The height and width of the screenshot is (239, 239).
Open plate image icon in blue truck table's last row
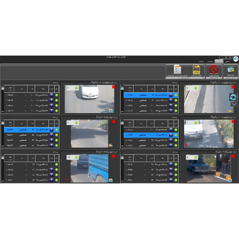pyautogui.click(x=52, y=180)
